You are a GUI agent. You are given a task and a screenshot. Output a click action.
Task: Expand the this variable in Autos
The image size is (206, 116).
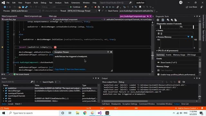(x=4, y=99)
